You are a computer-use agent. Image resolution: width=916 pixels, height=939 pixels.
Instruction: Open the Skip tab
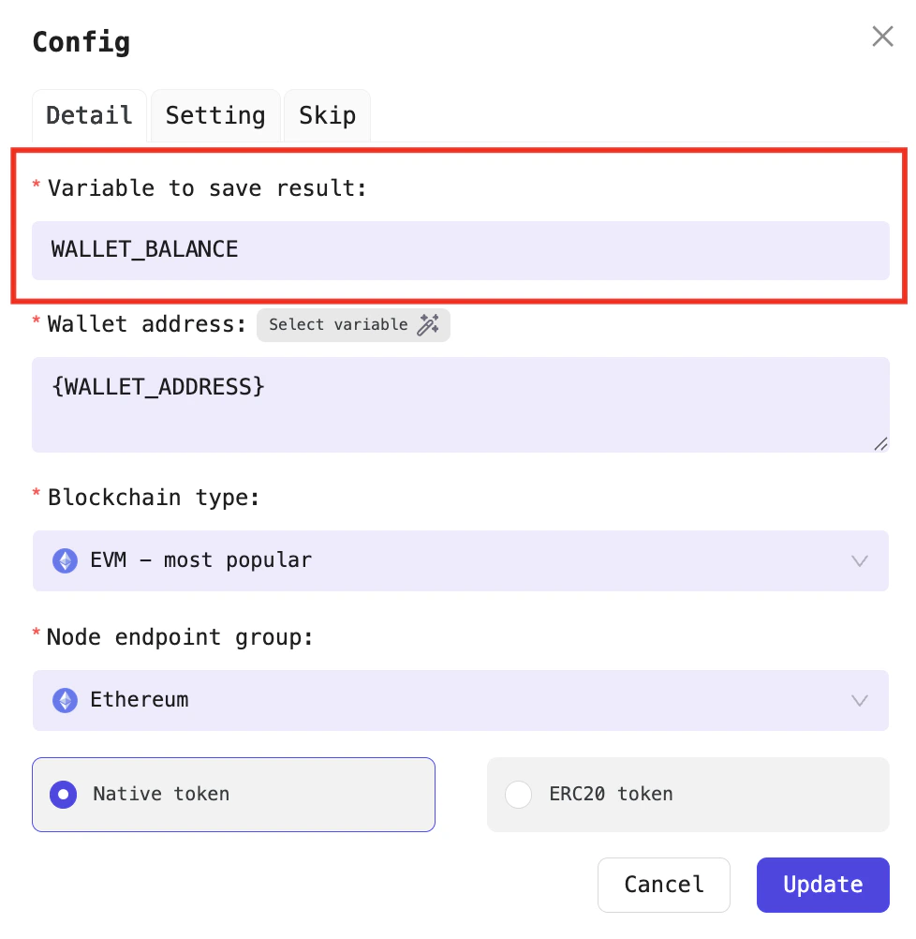[326, 114]
